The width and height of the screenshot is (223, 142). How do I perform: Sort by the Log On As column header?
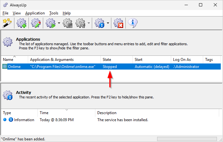click(187, 60)
